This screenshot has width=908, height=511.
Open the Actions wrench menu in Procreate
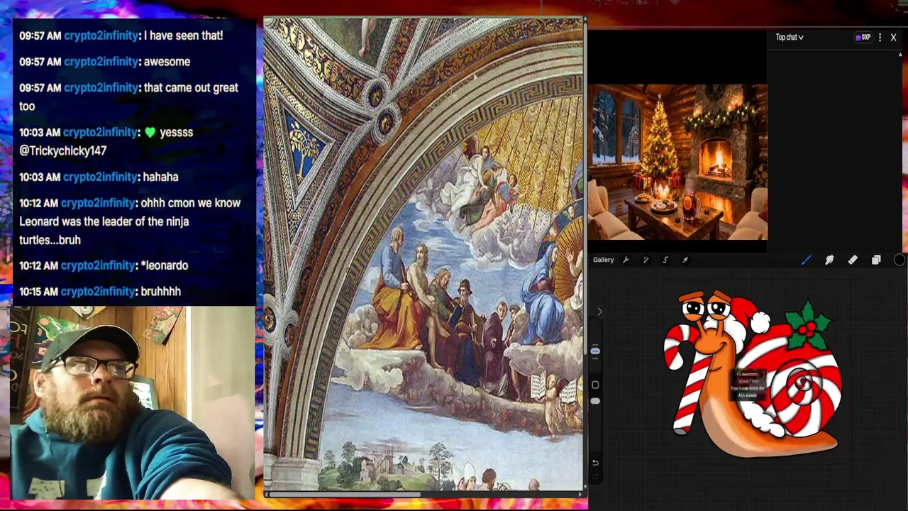(x=626, y=260)
